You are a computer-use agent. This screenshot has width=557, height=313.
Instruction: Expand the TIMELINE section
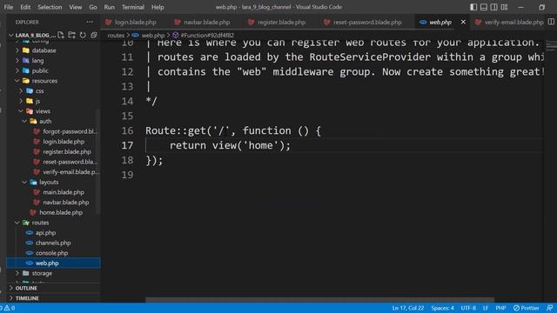pos(24,298)
